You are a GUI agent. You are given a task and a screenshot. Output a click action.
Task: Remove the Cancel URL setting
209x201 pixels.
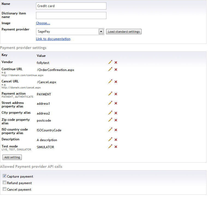[x=116, y=82]
